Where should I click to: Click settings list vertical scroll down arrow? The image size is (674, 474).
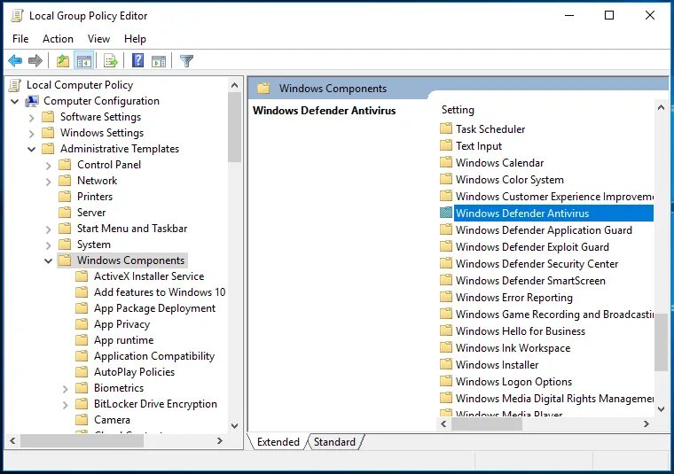[661, 409]
